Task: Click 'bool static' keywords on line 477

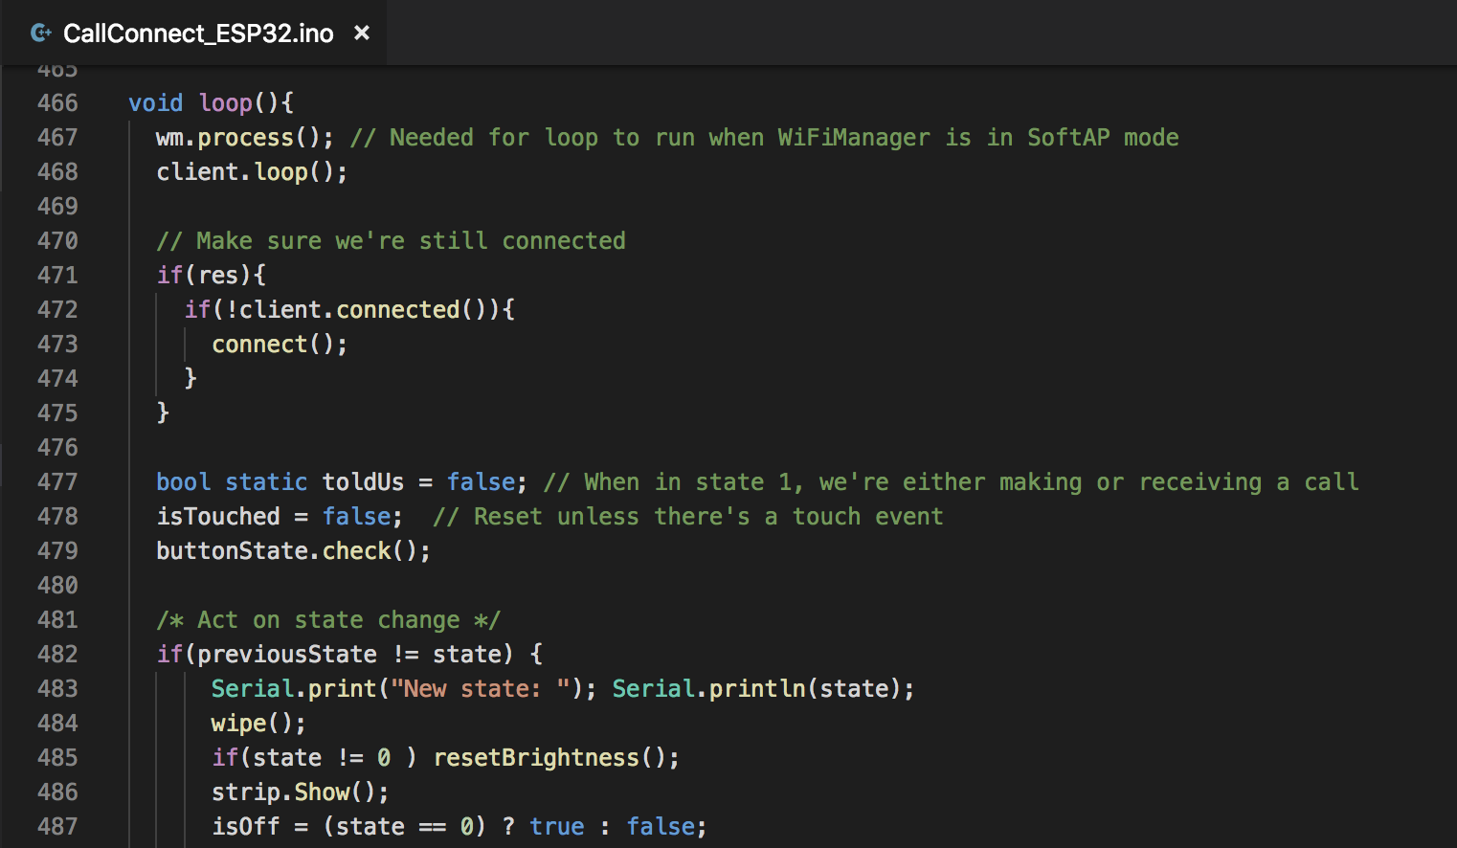Action: pyautogui.click(x=232, y=482)
